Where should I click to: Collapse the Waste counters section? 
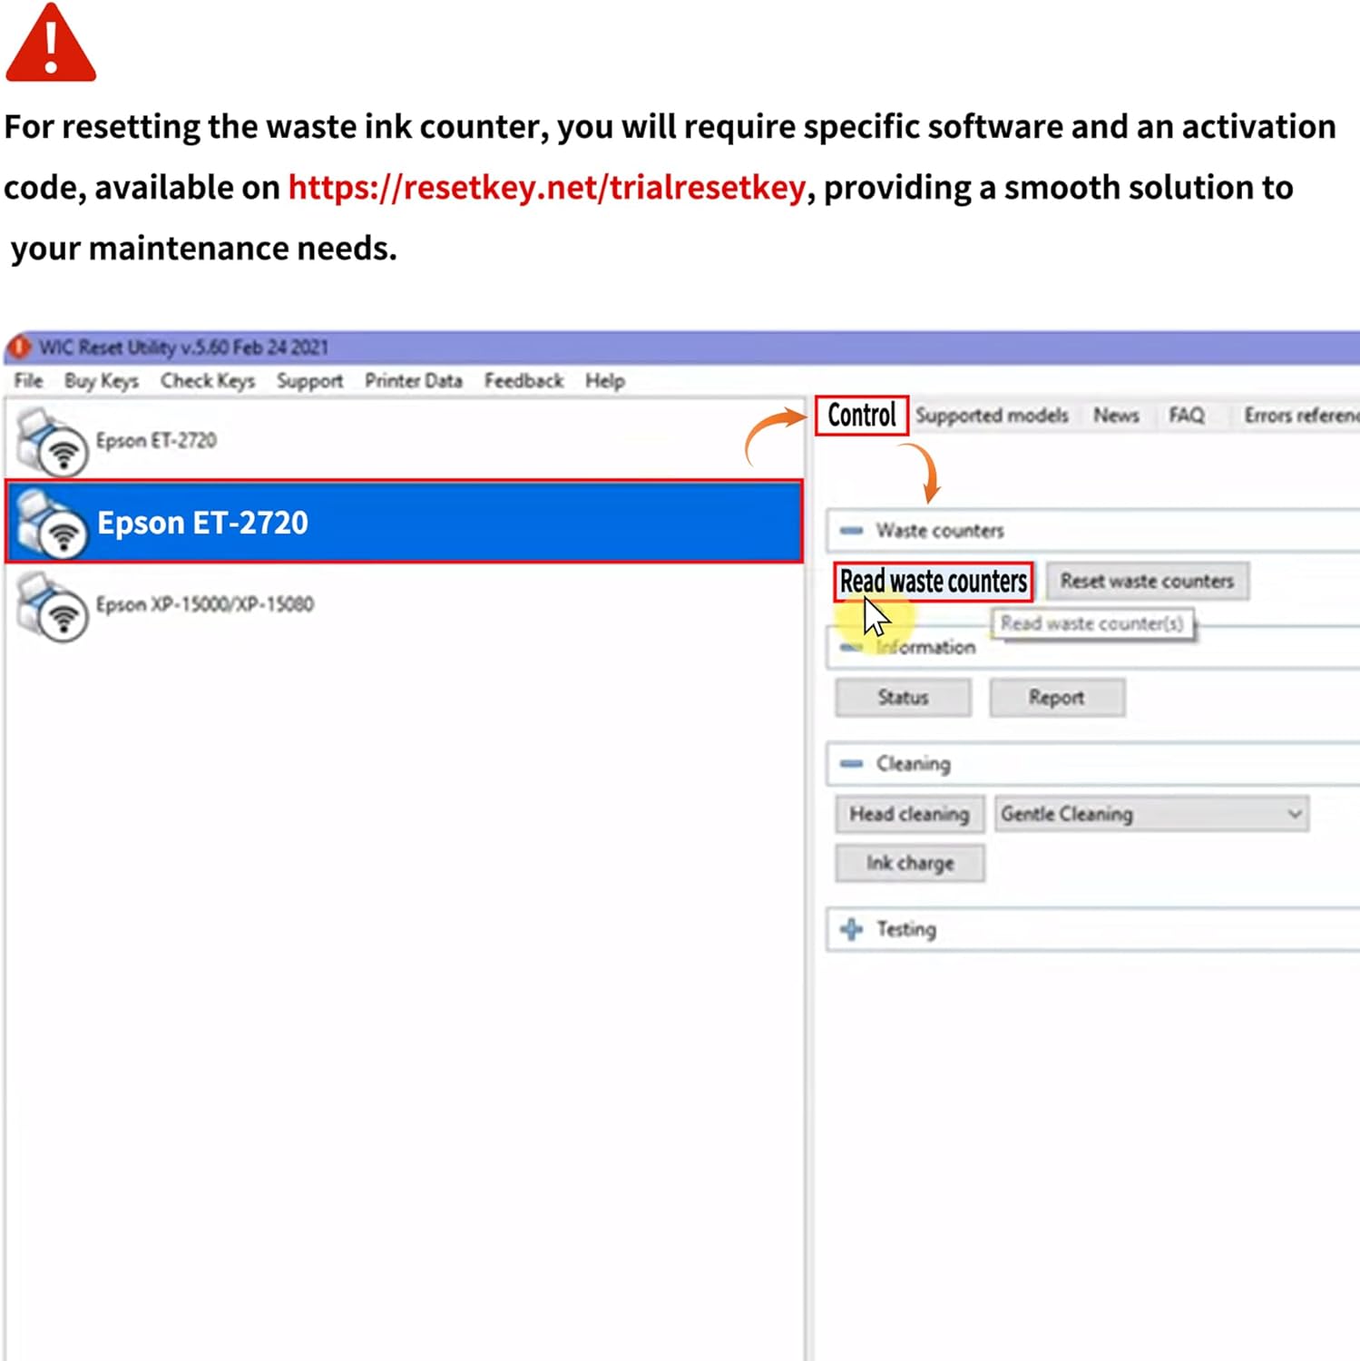pyautogui.click(x=851, y=531)
